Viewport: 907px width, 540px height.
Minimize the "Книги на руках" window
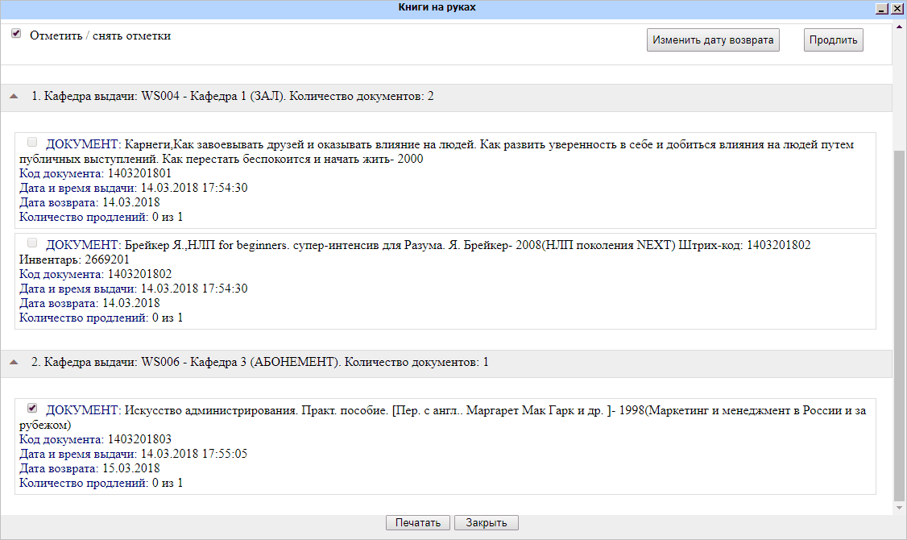pyautogui.click(x=882, y=8)
